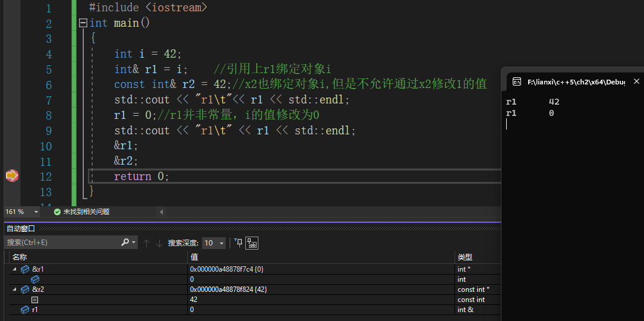The width and height of the screenshot is (644, 321).
Task: Click console output line 'r1 42'
Action: click(533, 102)
